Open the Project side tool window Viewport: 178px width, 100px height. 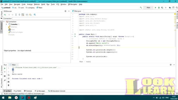(x=1, y=15)
